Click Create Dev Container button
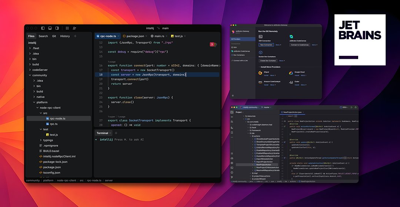Image resolution: width=400 pixels, height=207 pixels. (x=268, y=61)
